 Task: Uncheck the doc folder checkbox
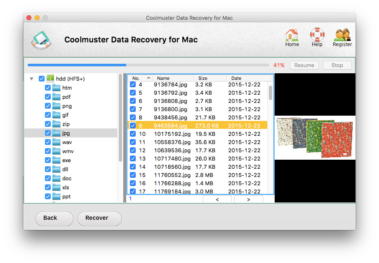click(48, 178)
